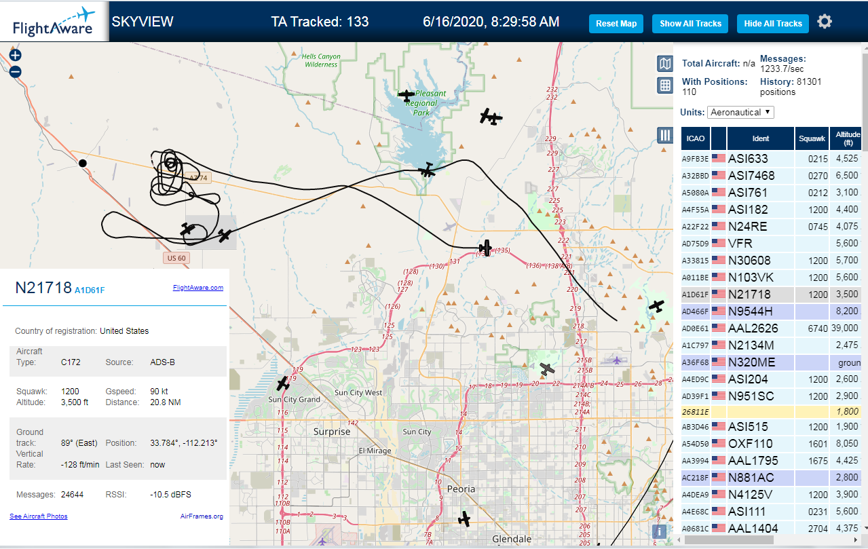Viewport: 868px width, 549px height.
Task: Select the aircraft icon northeast of the lake
Action: pyautogui.click(x=491, y=117)
